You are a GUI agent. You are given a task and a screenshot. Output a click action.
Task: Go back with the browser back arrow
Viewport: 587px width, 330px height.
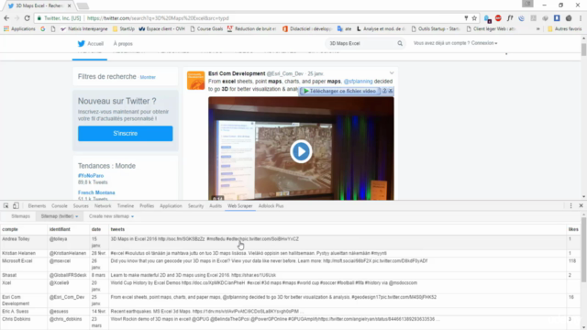(x=6, y=18)
